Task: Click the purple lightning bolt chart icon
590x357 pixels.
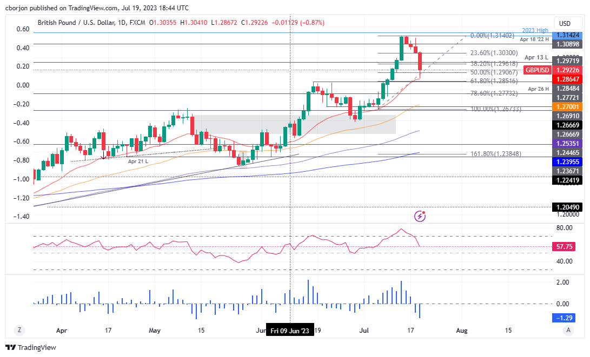Action: (420, 216)
